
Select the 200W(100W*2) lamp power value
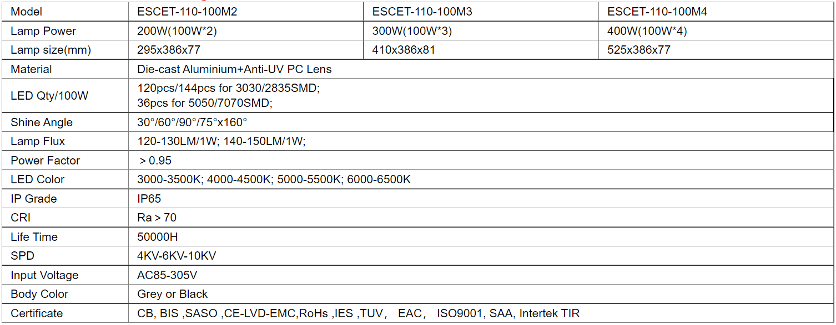177,31
